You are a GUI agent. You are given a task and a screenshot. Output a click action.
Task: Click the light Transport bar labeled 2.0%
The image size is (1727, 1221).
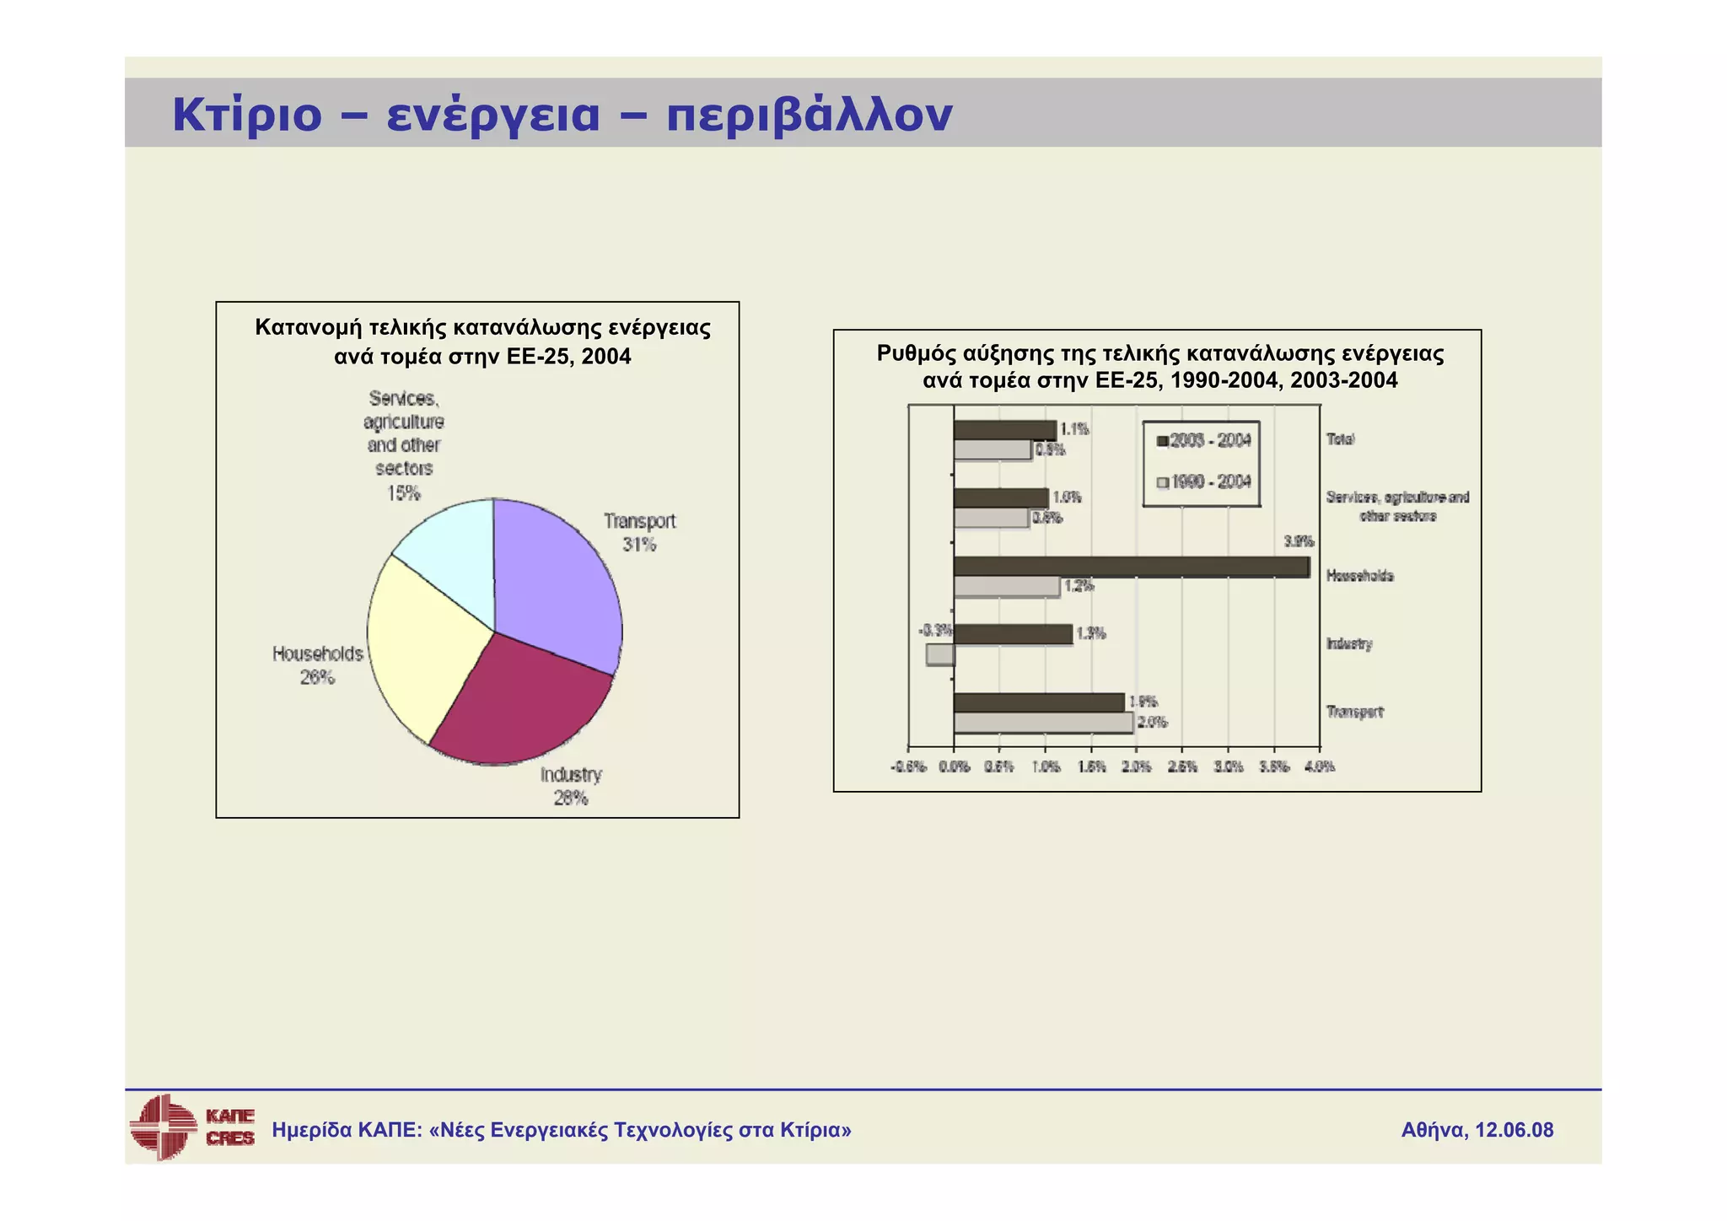1043,723
